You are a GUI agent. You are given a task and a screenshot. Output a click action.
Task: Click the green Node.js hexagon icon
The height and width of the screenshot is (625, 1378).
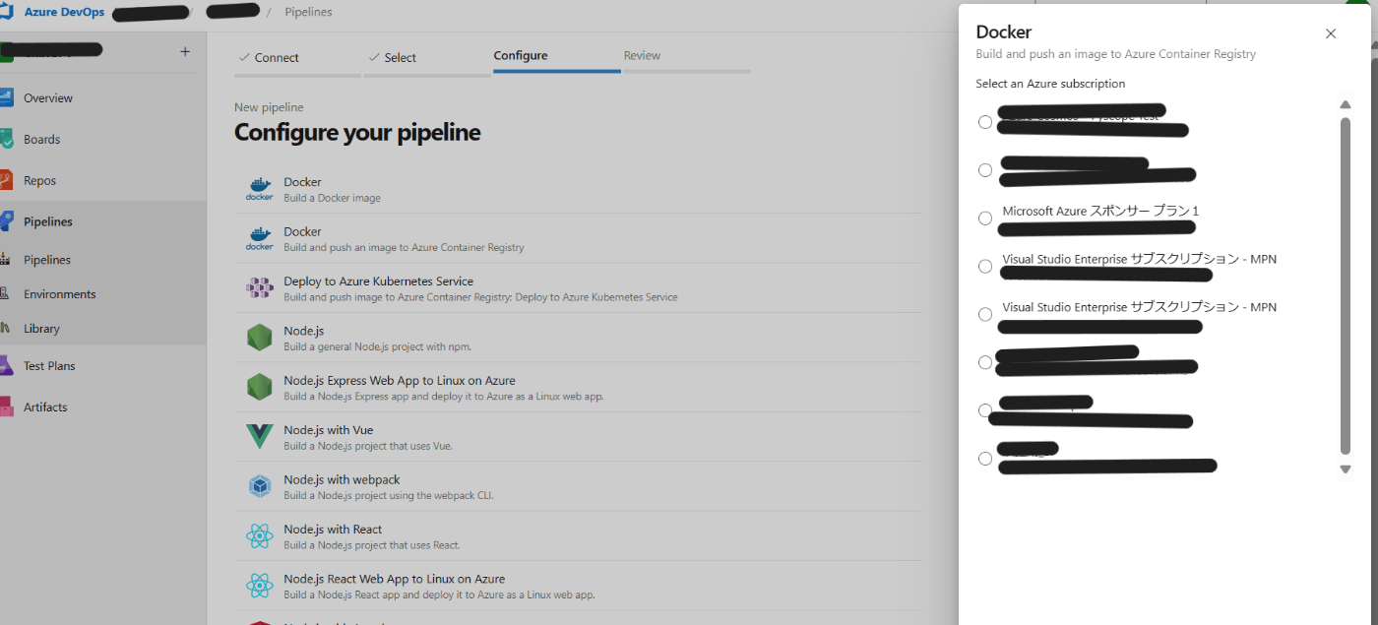pos(259,338)
